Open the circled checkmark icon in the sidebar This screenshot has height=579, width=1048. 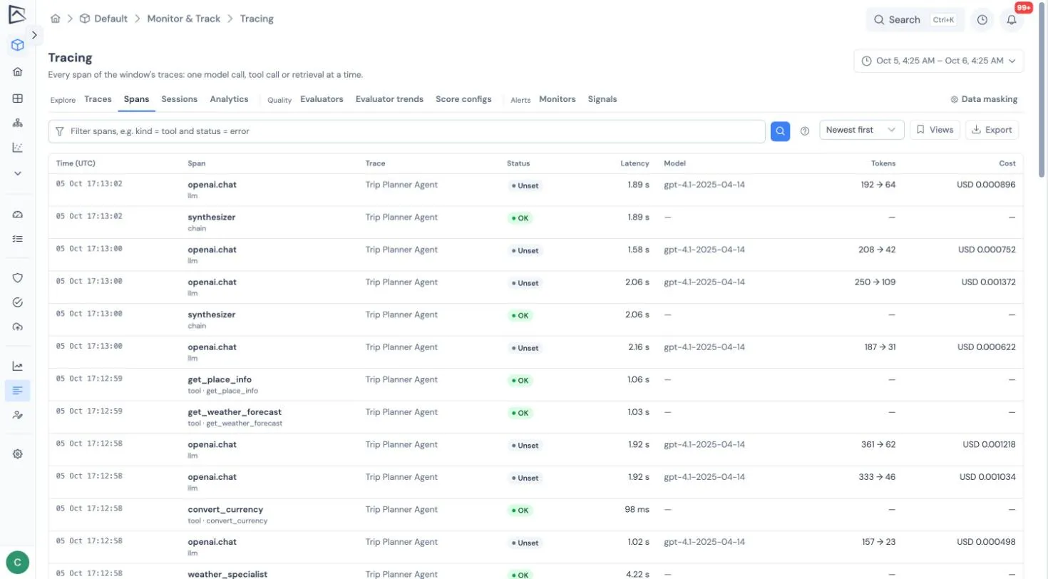point(18,302)
